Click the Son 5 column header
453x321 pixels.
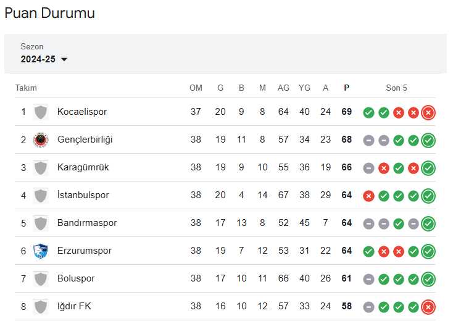pos(396,88)
